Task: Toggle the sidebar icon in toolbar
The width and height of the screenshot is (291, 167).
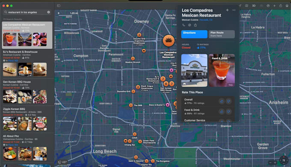Action: click(59, 6)
